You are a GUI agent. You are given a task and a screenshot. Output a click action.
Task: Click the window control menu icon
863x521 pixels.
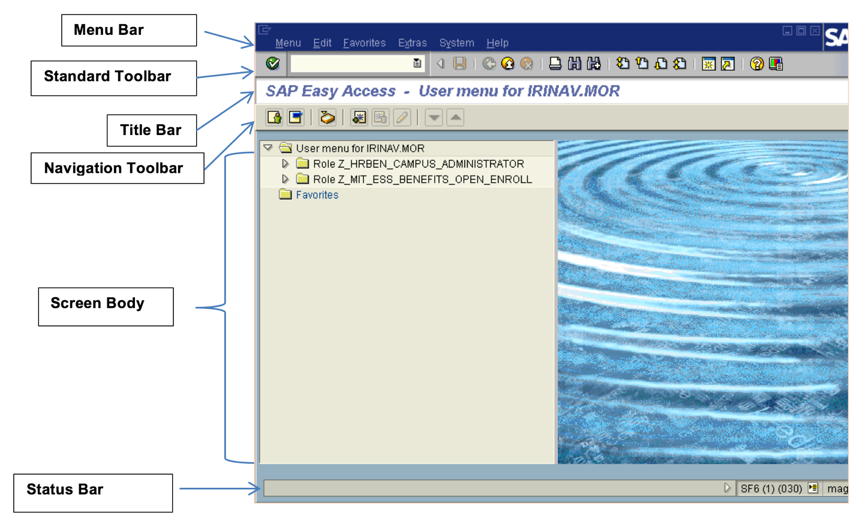coord(265,29)
